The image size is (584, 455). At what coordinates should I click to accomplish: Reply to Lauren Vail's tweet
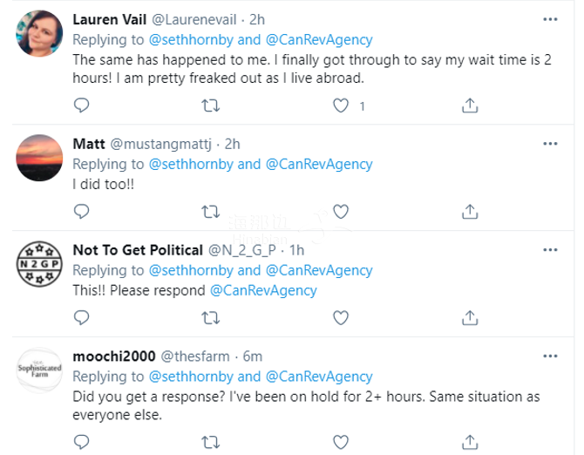pos(81,105)
